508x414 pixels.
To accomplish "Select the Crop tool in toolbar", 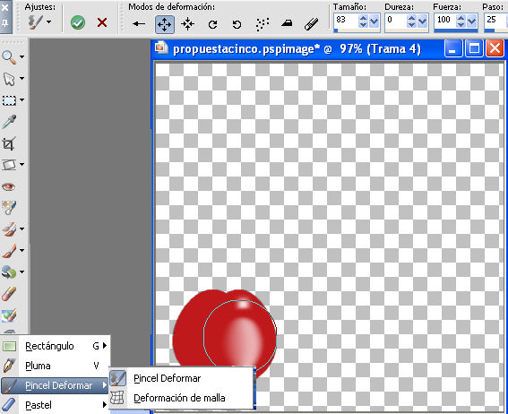I will tap(9, 143).
